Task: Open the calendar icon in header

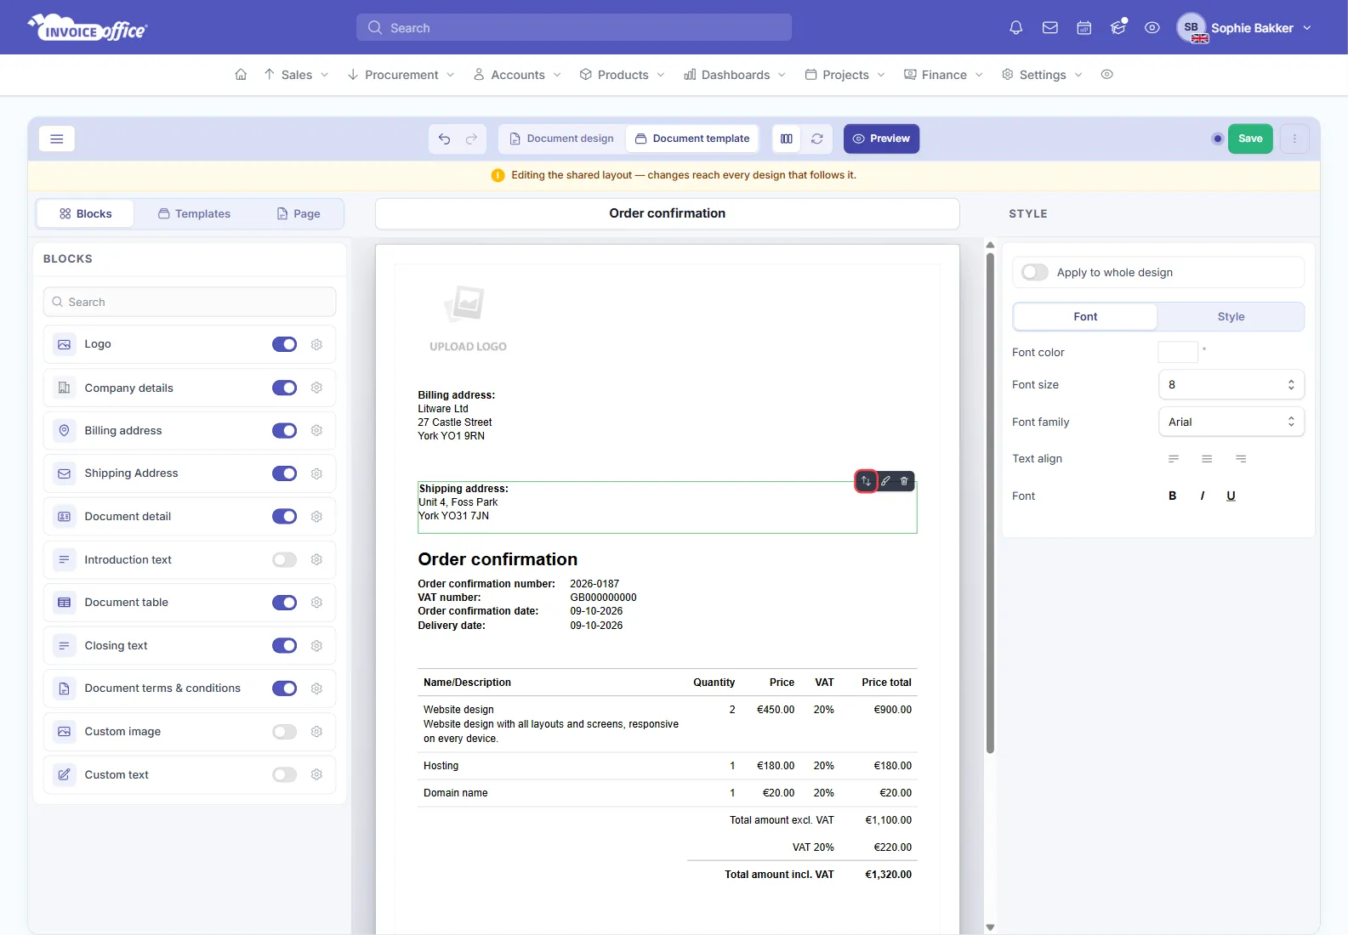Action: tap(1084, 28)
